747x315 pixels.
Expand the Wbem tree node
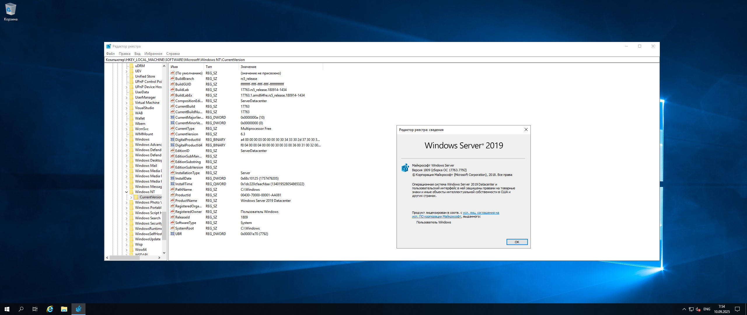(126, 124)
